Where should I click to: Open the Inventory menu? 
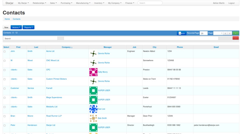(99, 3)
